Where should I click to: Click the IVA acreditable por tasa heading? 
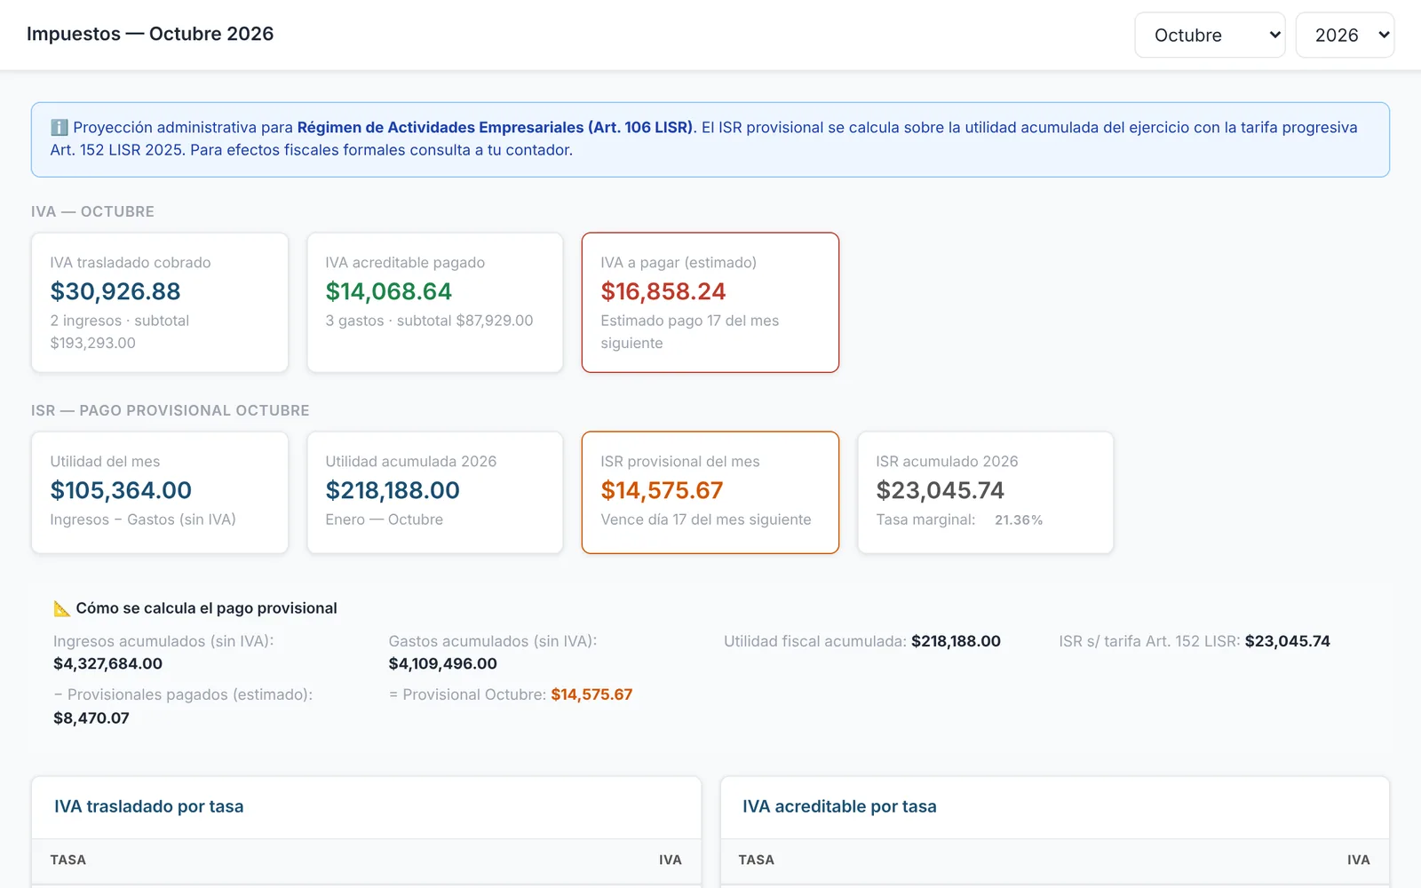click(x=839, y=806)
